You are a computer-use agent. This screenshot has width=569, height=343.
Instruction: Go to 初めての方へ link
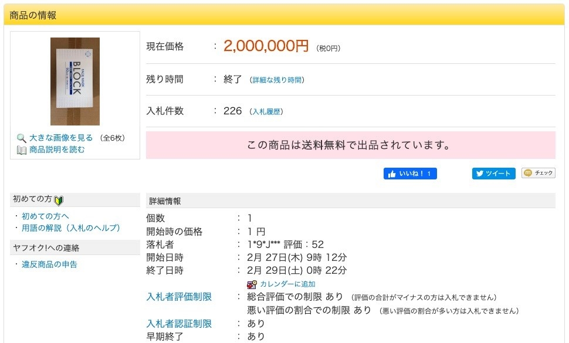(x=45, y=216)
